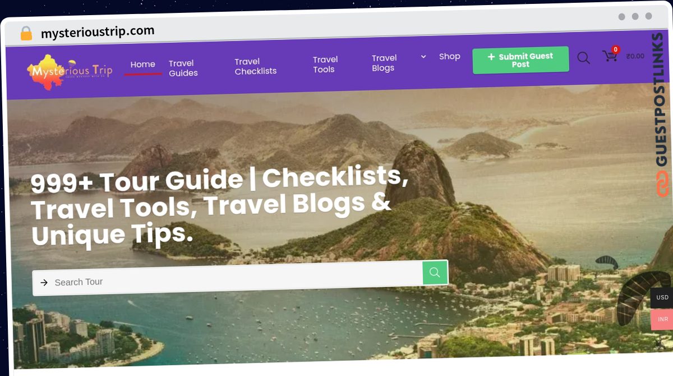Switch currency to USD

pyautogui.click(x=662, y=297)
